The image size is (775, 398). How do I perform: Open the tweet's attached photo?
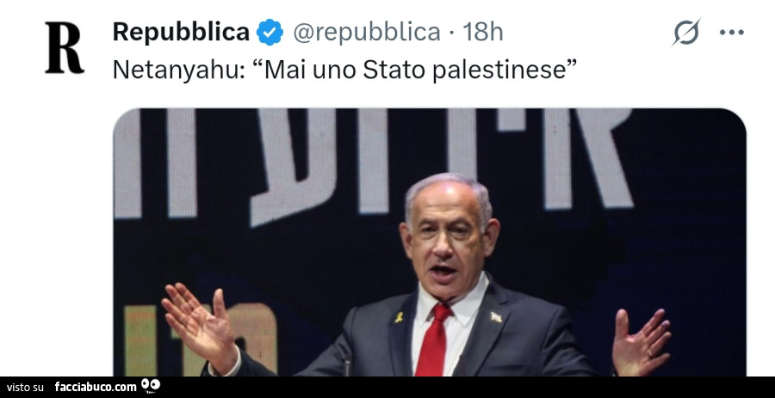[x=430, y=242]
